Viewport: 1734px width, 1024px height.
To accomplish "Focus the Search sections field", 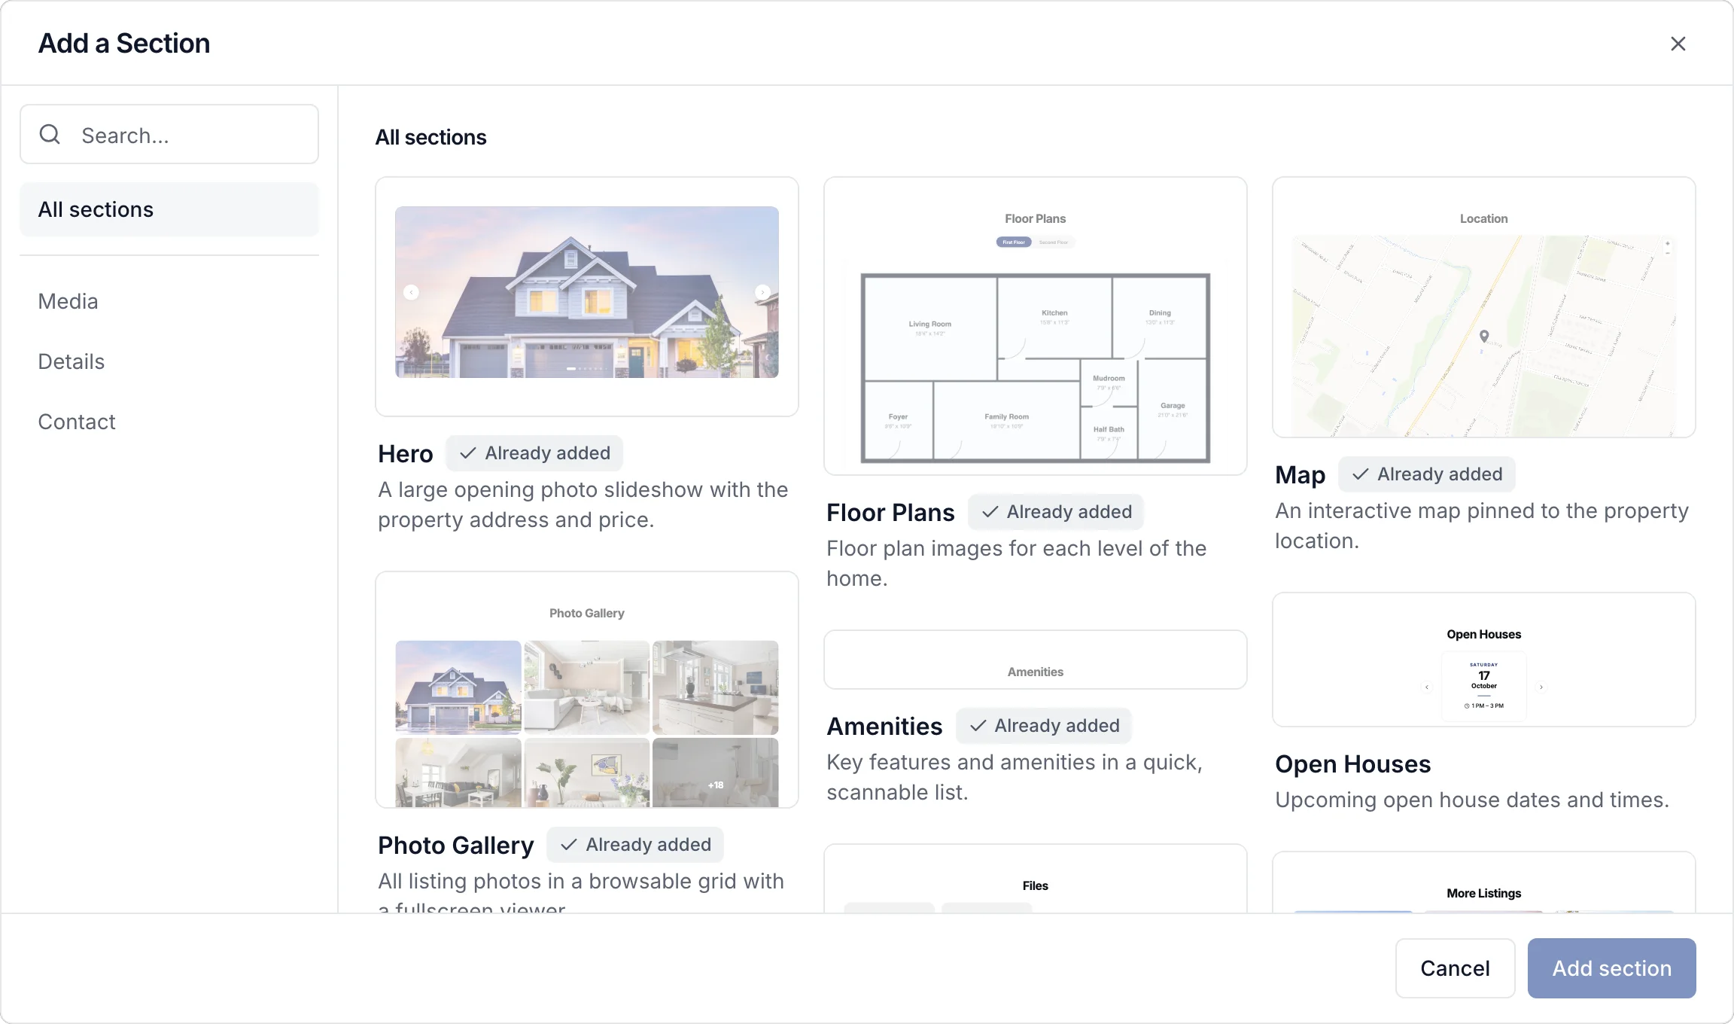I will coord(169,134).
